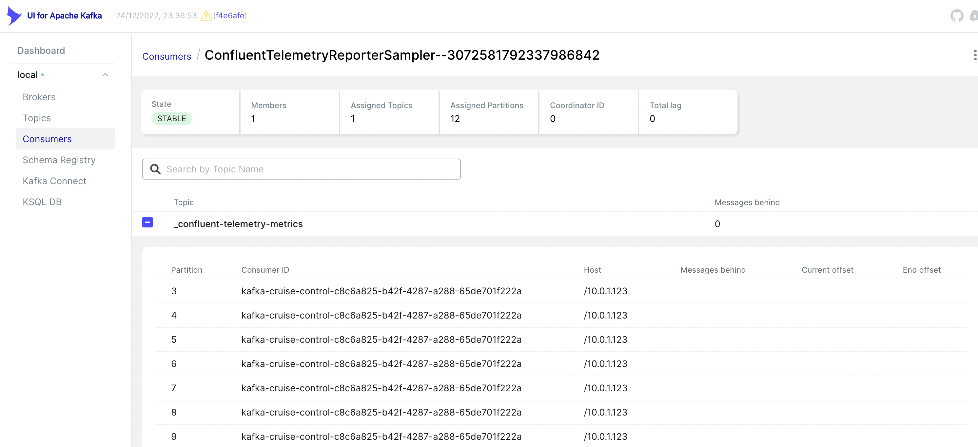Click the End offset column header

point(921,270)
